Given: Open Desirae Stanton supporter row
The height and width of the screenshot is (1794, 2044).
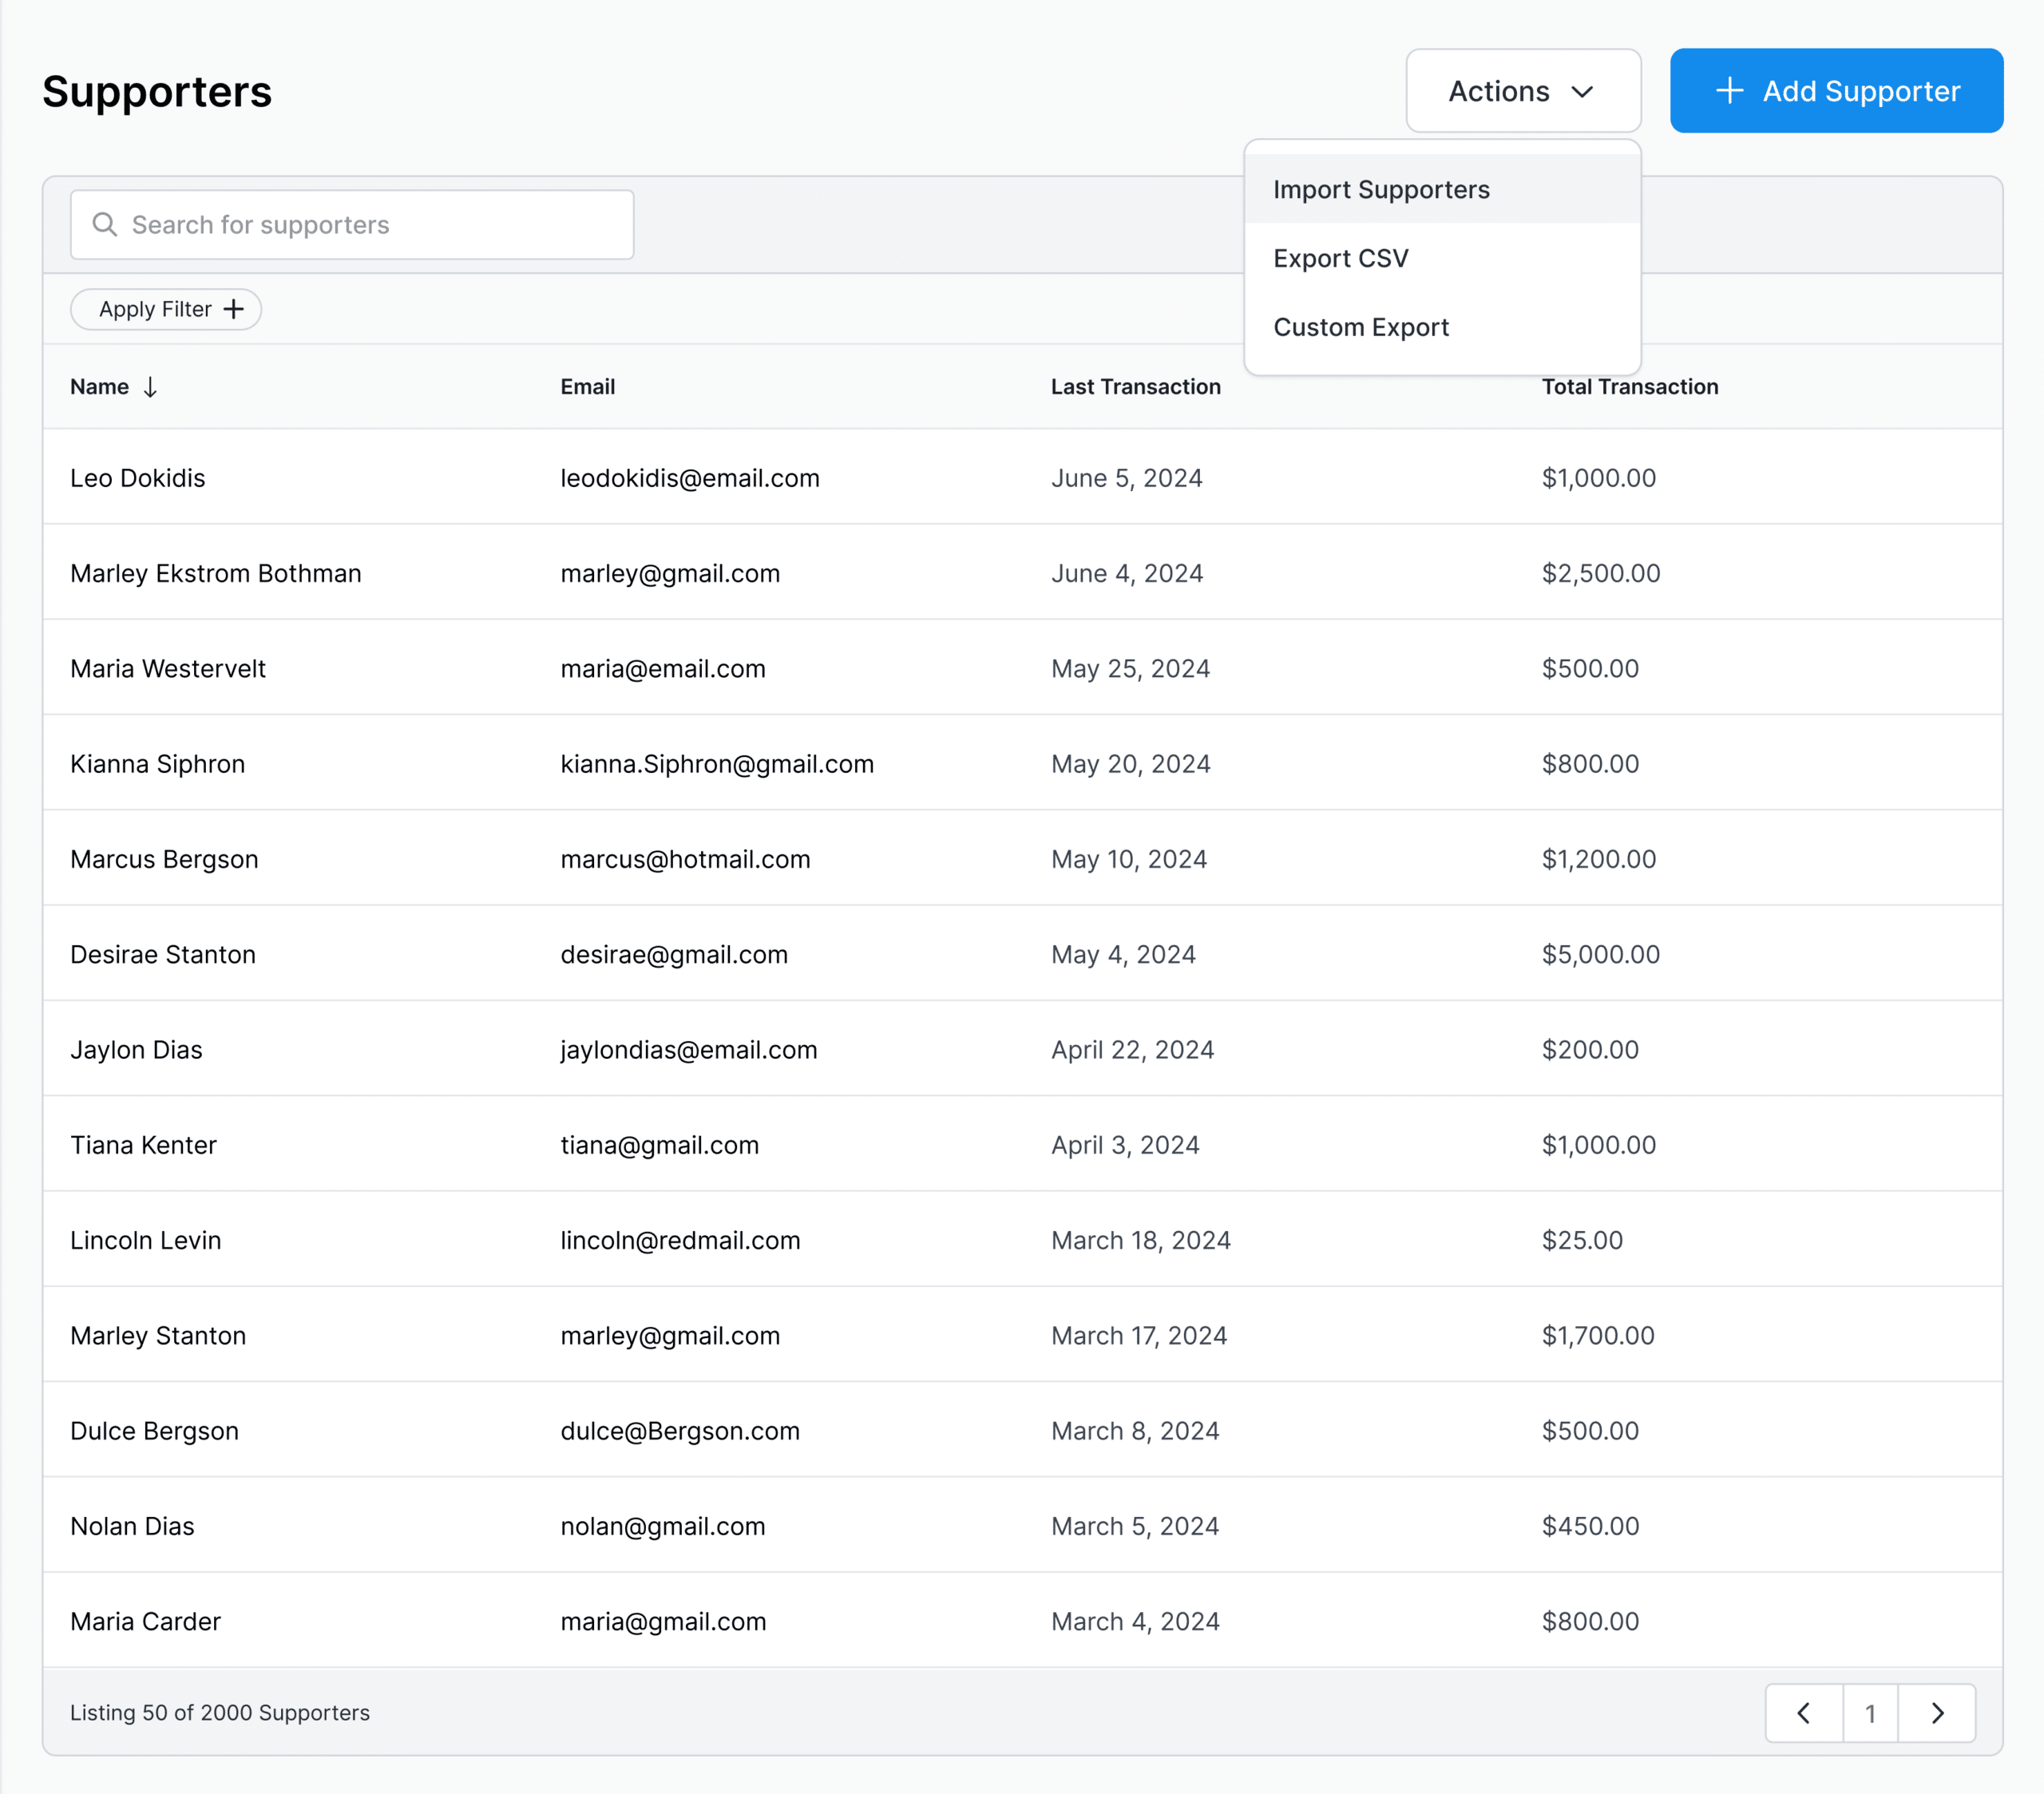Looking at the screenshot, I should click(x=163, y=954).
